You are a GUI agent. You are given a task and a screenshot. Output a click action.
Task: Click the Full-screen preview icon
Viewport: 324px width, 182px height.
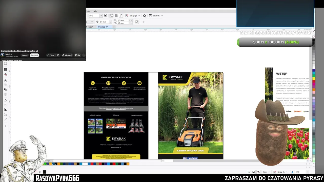tap(106, 16)
